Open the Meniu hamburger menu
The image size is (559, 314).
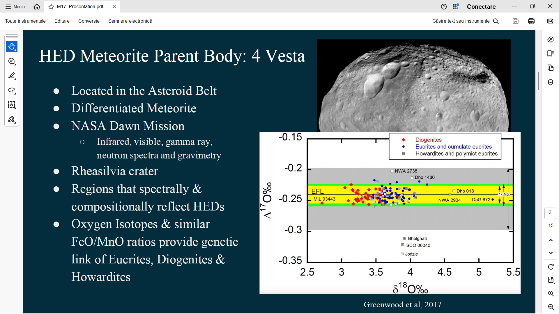tap(15, 7)
